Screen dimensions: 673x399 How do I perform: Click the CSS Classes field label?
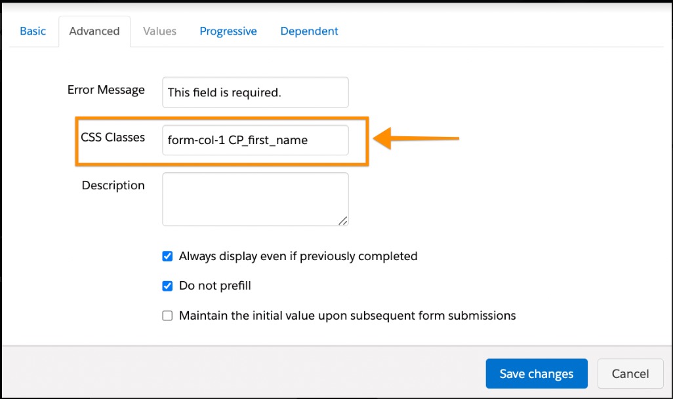point(113,138)
